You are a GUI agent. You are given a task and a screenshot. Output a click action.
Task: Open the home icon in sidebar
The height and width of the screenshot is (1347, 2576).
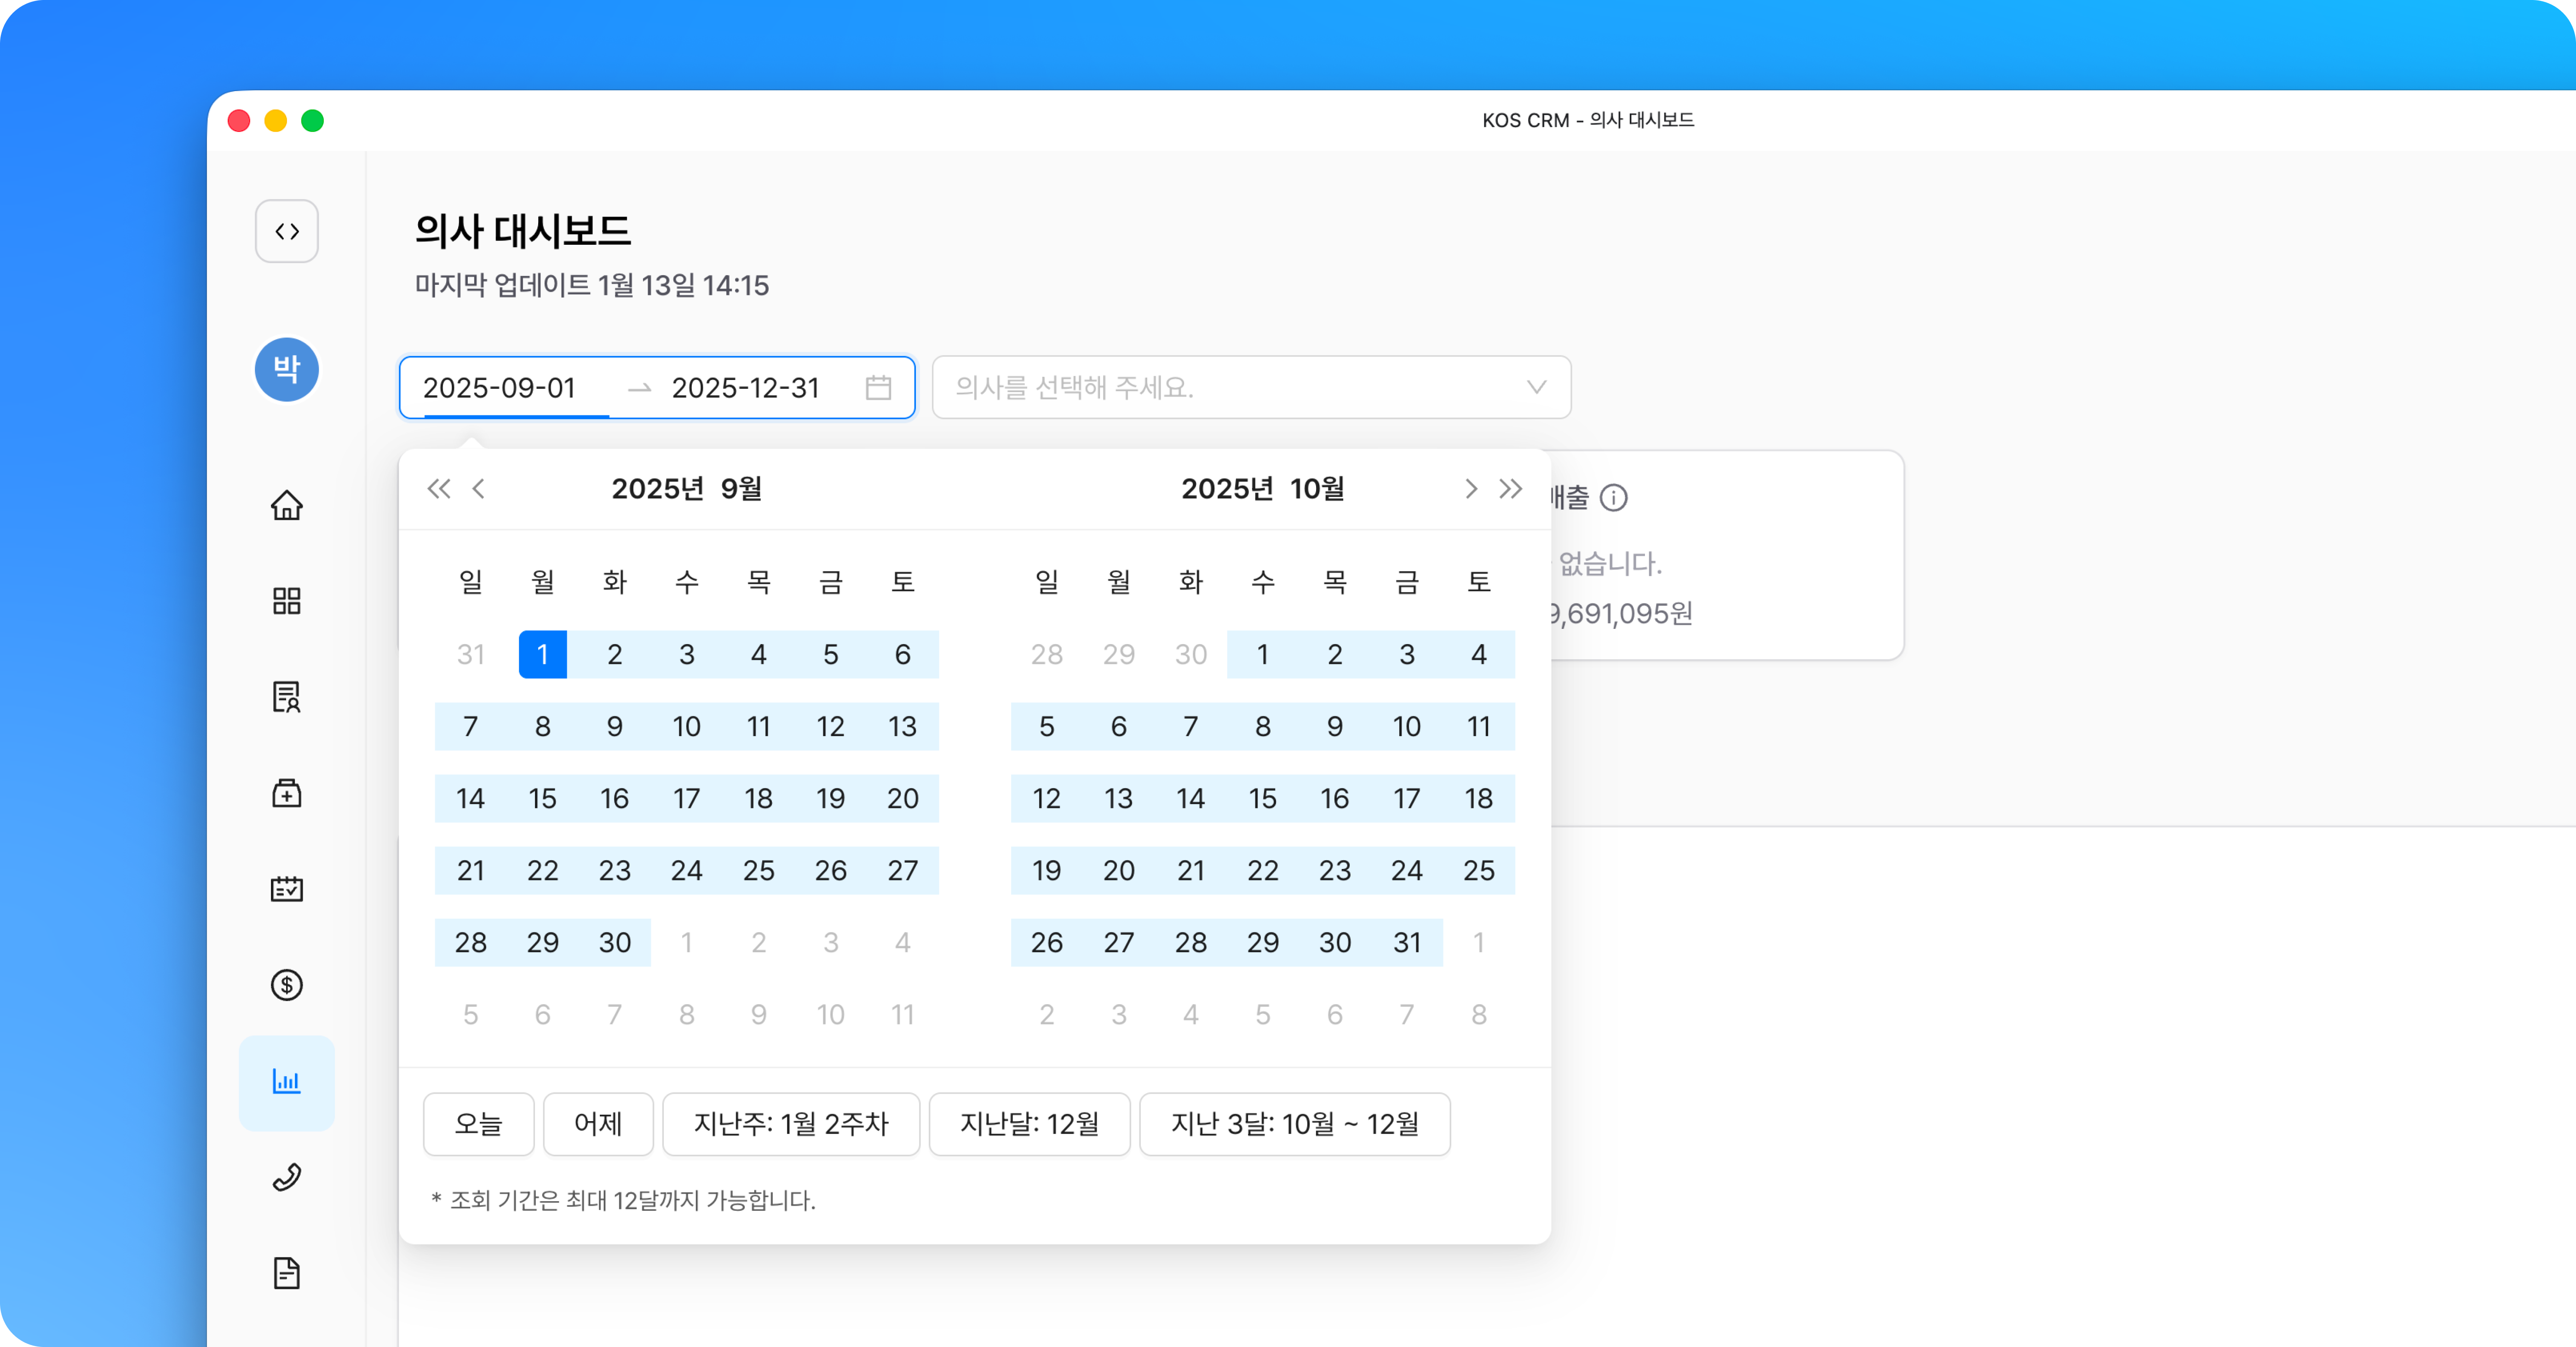pos(286,505)
